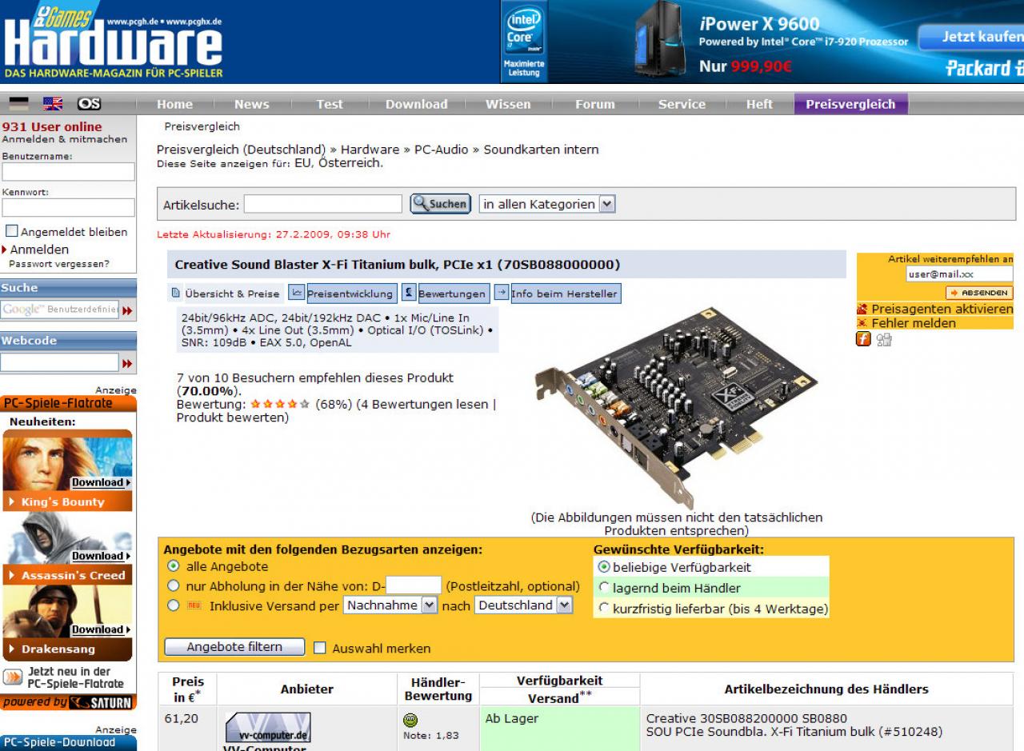Click the document icon before Übersicht & Preise
This screenshot has height=751, width=1024.
point(177,294)
